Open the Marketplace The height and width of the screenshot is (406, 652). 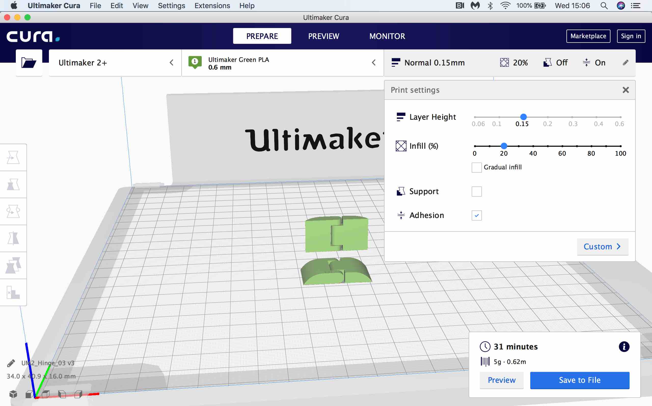click(588, 36)
